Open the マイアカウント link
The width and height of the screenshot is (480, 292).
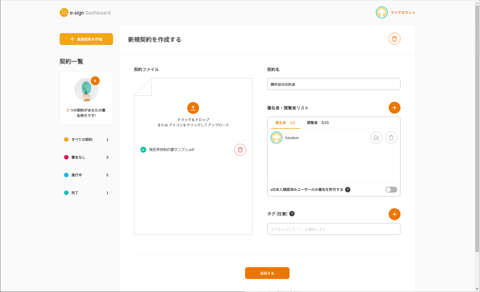coord(403,13)
